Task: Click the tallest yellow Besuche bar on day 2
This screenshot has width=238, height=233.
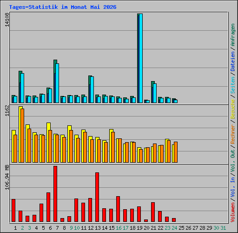Action: coord(20,135)
